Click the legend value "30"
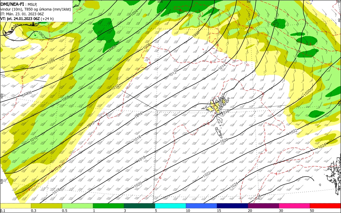Image resolution: width=341 pixels, height=213 pixels. pyautogui.click(x=281, y=211)
